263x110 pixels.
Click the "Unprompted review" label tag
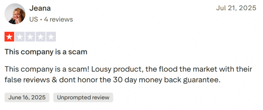point(83,97)
